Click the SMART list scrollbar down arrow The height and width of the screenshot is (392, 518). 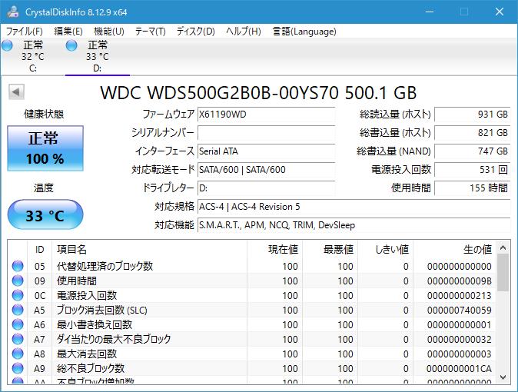(503, 377)
